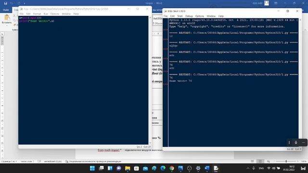This screenshot has height=173, width=308.
Task: Click Read Mode view icon in Word
Action: [252, 161]
